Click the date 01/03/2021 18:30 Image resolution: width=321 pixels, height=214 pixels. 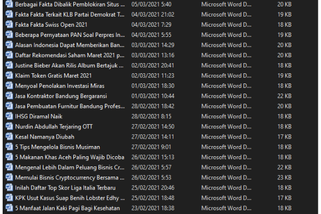152,86
